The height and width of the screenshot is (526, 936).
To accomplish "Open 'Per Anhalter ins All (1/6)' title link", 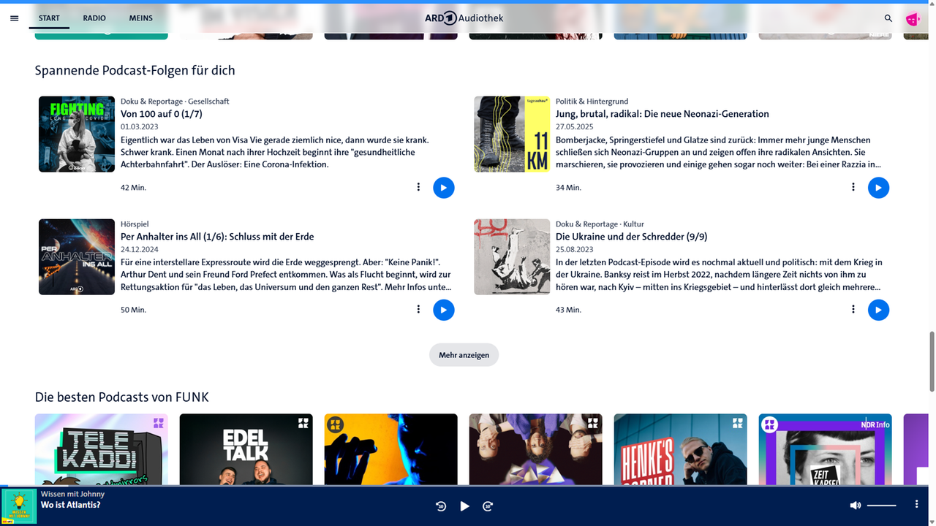I will [217, 237].
